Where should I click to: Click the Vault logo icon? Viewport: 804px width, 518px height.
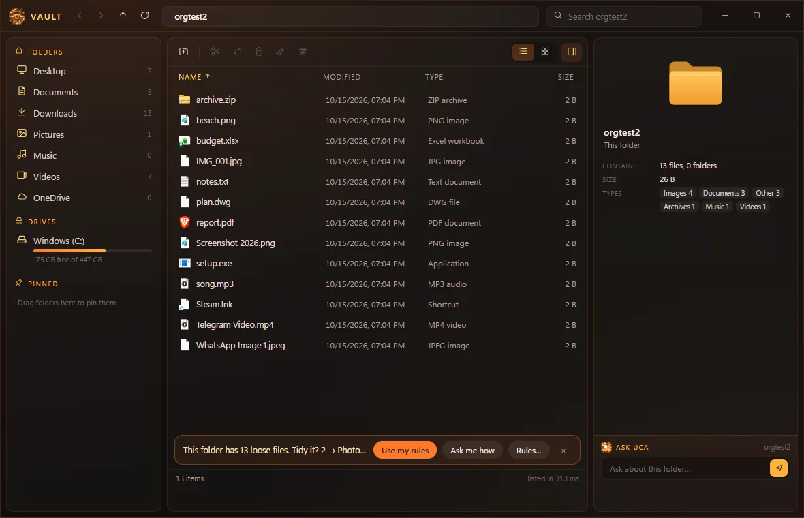click(17, 16)
